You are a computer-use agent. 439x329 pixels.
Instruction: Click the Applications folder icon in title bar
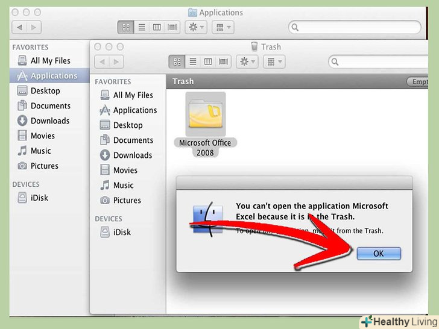pos(192,12)
